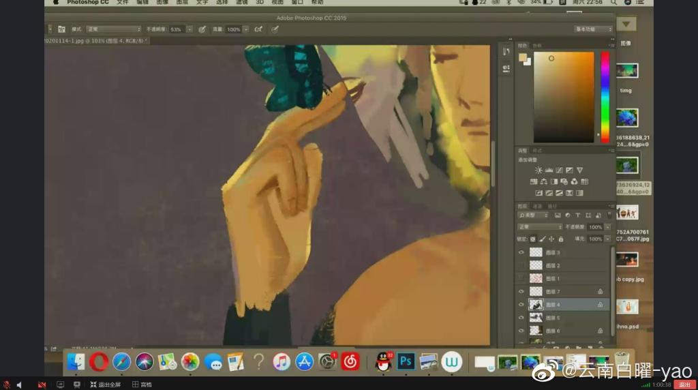This screenshot has width=698, height=390.
Task: Add a Brightness/Contrast adjustment
Action: 538,170
